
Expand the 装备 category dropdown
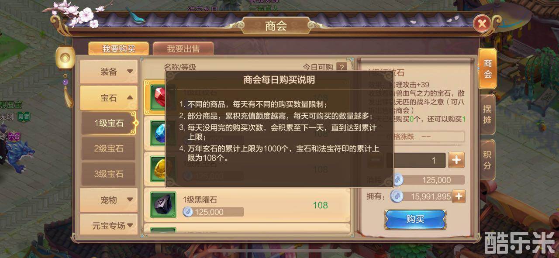[108, 72]
